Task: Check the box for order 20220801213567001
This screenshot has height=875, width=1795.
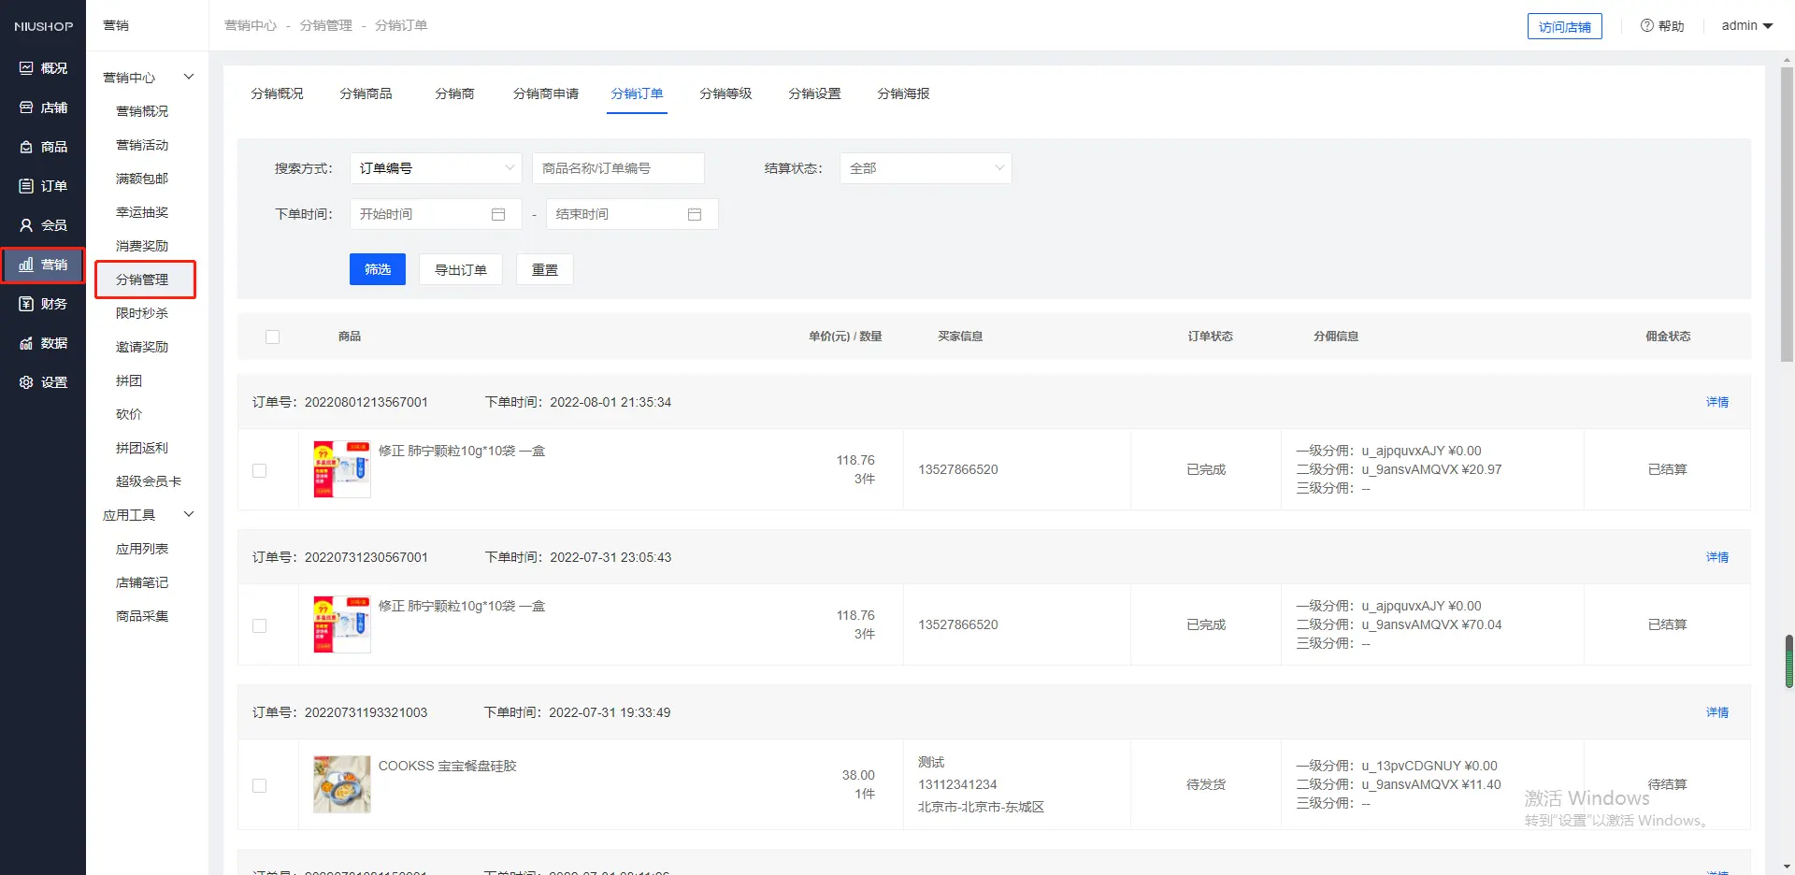Action: click(260, 470)
